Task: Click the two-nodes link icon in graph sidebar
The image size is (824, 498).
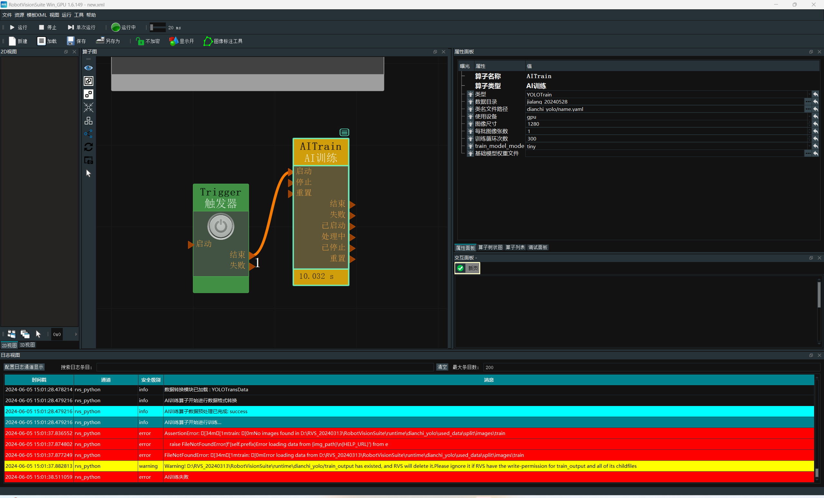Action: [x=88, y=94]
